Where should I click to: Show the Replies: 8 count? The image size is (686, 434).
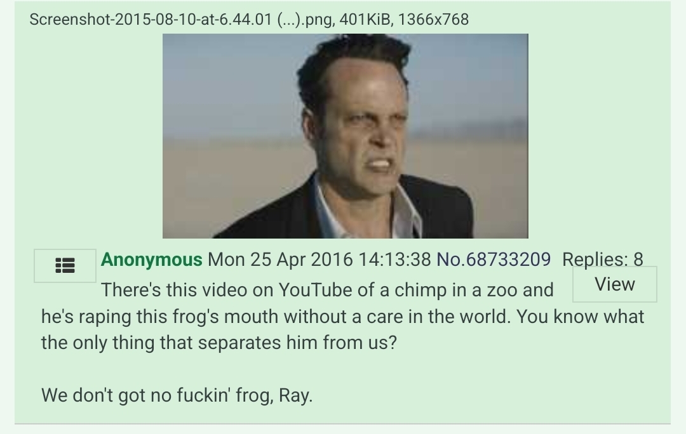602,260
